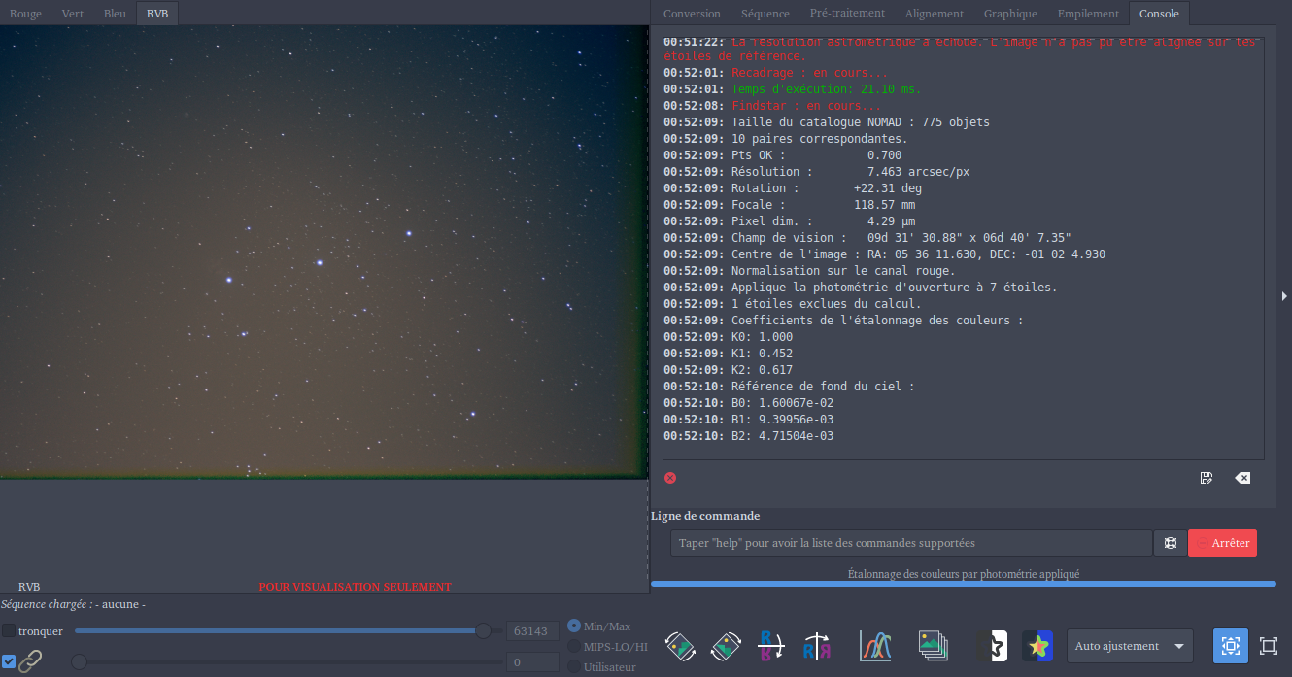Image resolution: width=1292 pixels, height=677 pixels.
Task: Save the console log to file
Action: (x=1207, y=478)
